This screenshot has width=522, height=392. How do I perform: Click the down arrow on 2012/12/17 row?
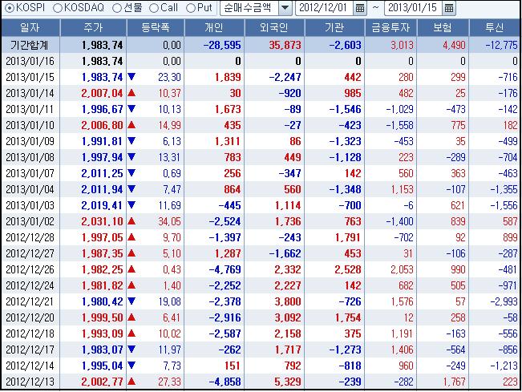tap(132, 349)
